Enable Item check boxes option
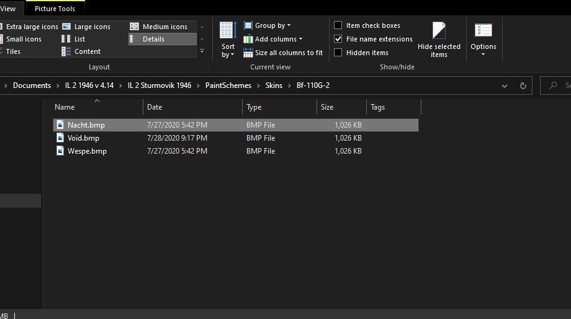Screen dimensions: 571x319 338,25
